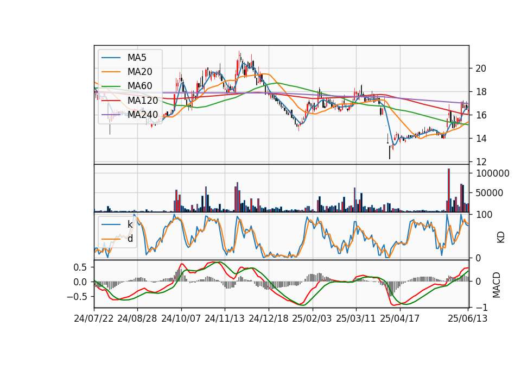Click the 24/12/18 date axis label
Screen dimensions: 521x375
(x=269, y=318)
